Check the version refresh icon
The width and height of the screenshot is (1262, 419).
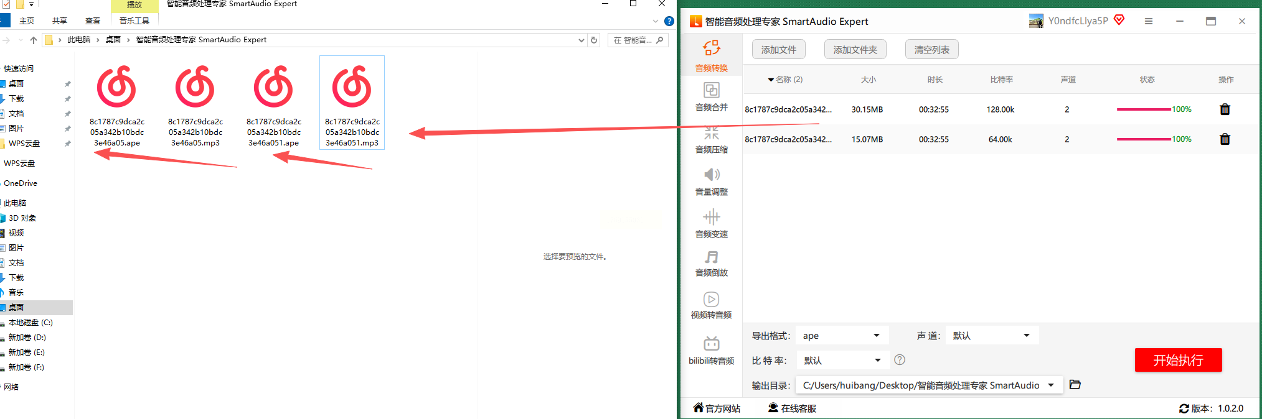click(1184, 408)
